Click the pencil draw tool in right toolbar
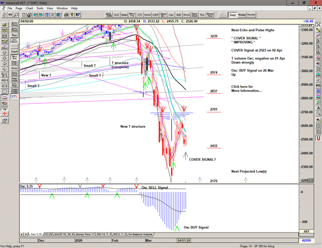Image resolution: width=322 pixels, height=248 pixels. point(318,30)
